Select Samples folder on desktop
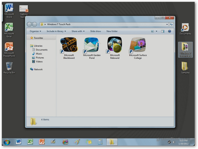 pos(185,68)
